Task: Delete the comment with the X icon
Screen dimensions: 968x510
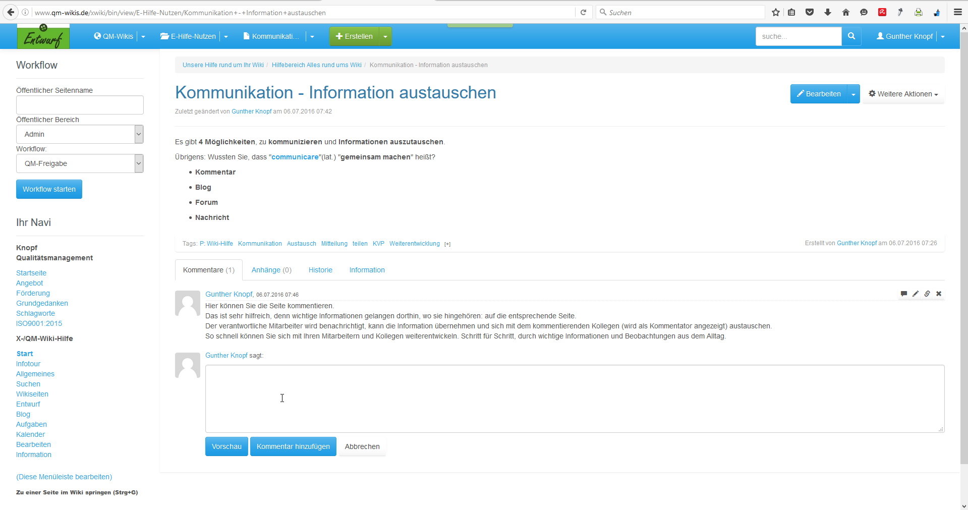Action: coord(939,294)
